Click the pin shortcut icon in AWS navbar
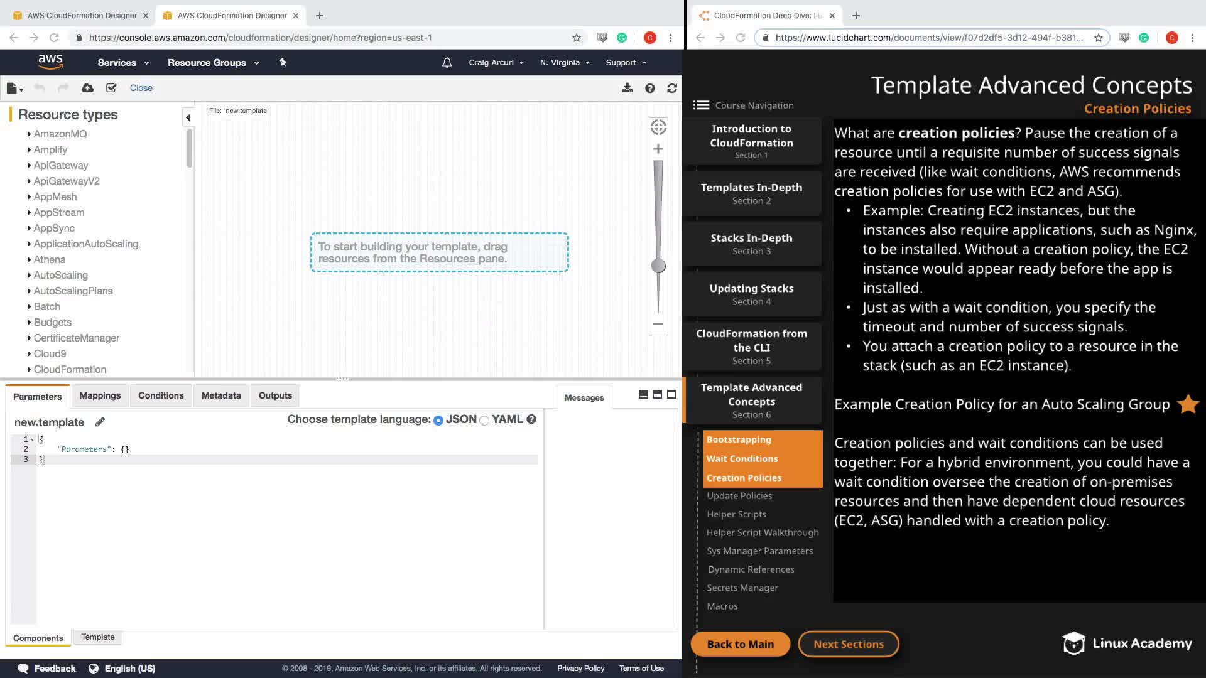1206x678 pixels. coord(283,62)
